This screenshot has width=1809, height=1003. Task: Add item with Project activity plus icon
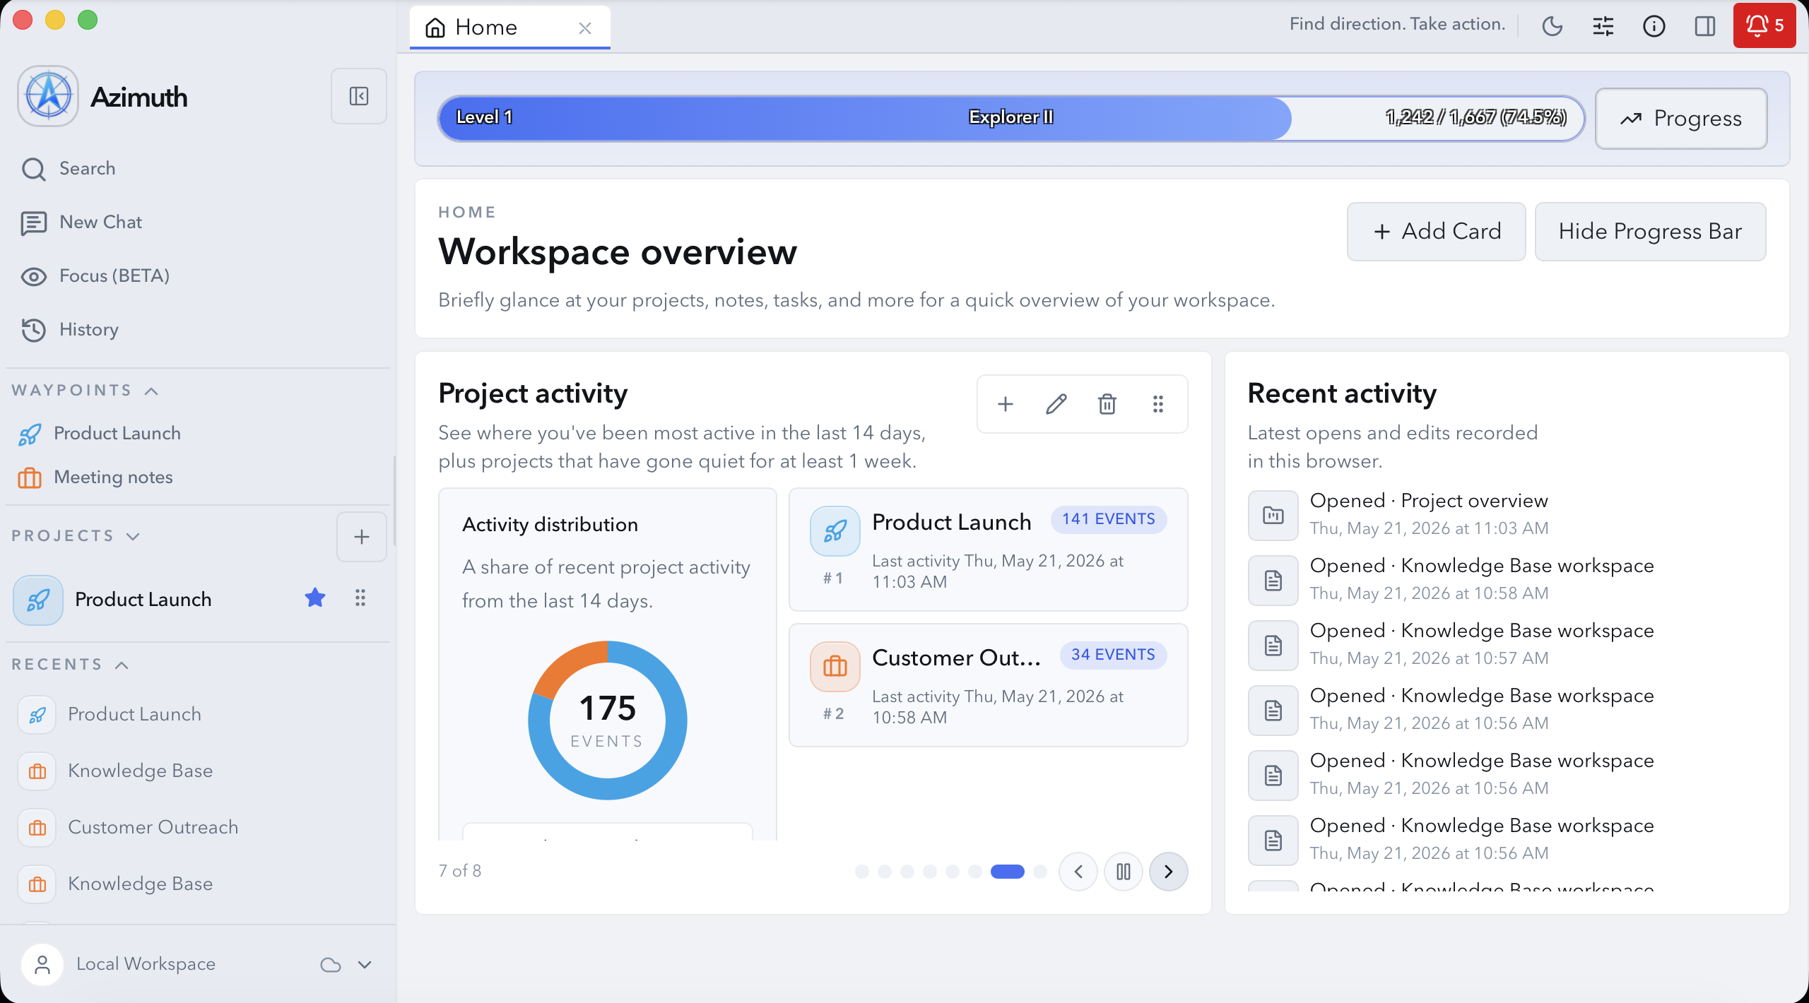(x=1006, y=404)
